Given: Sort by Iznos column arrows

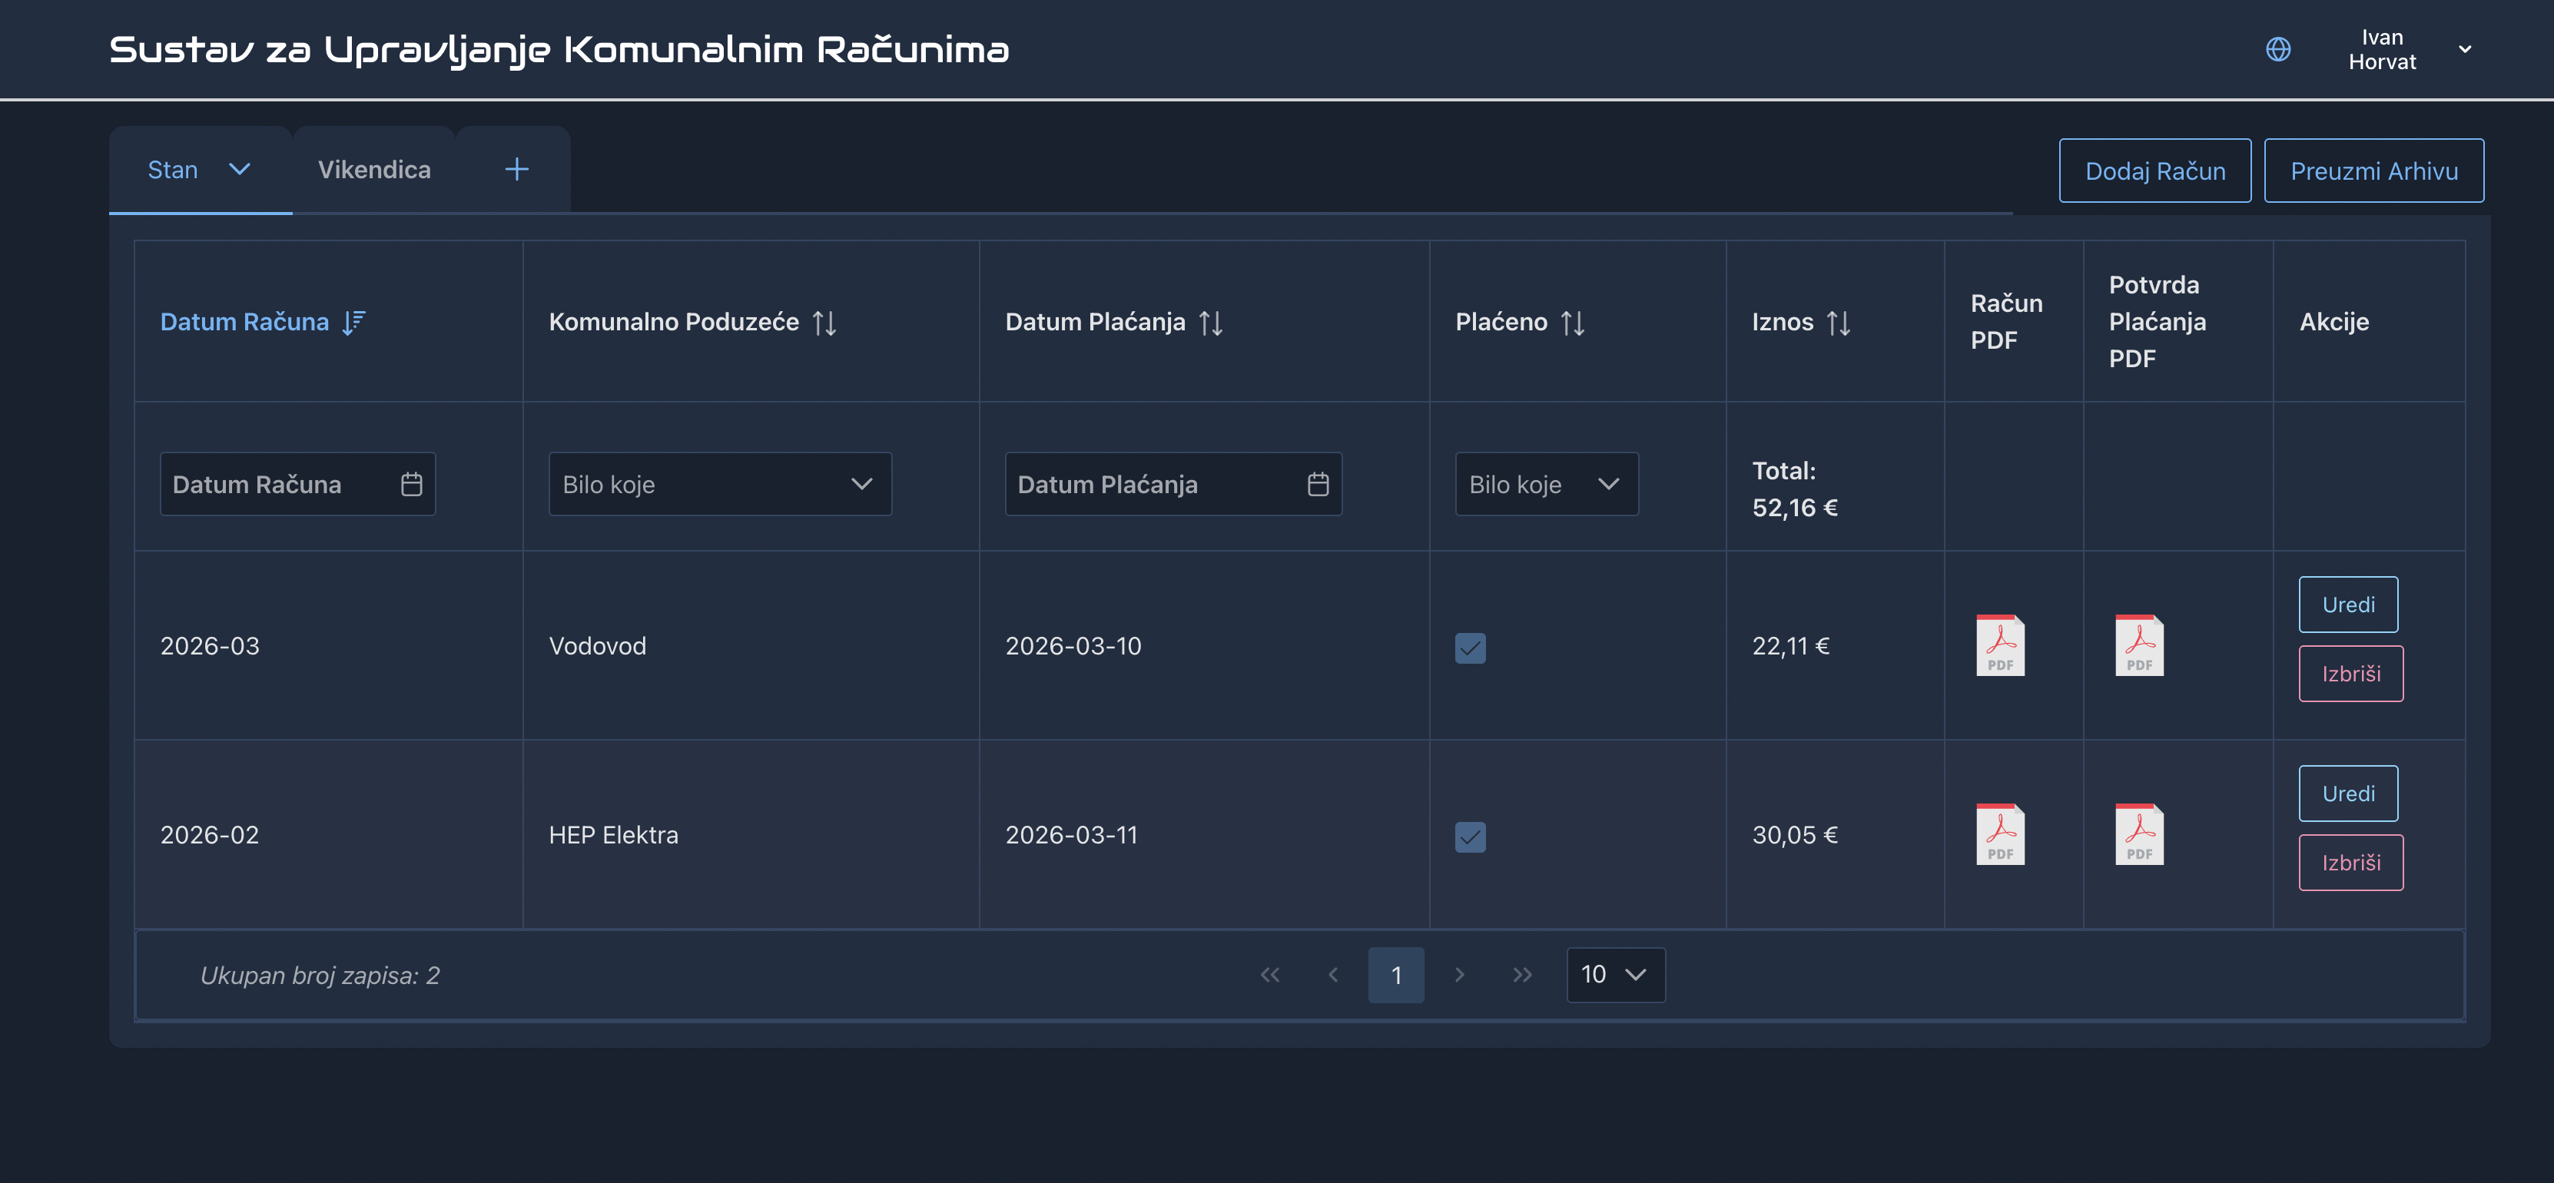Looking at the screenshot, I should (x=1838, y=323).
